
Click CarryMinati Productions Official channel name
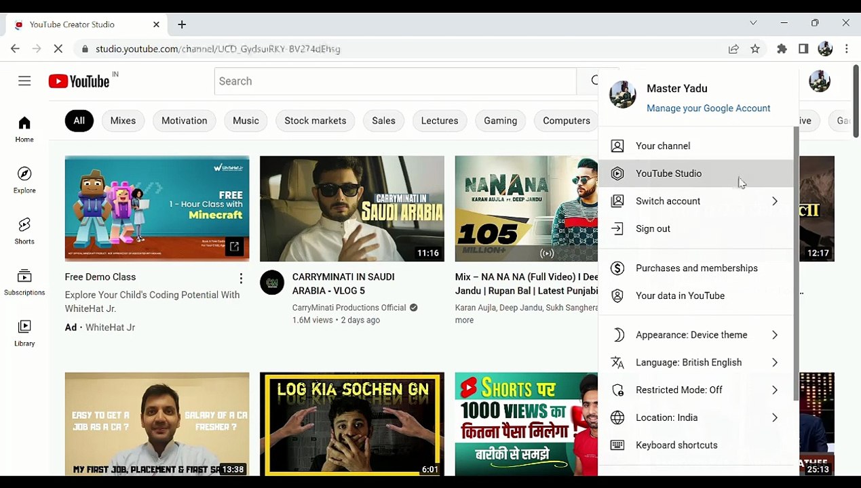pos(349,308)
